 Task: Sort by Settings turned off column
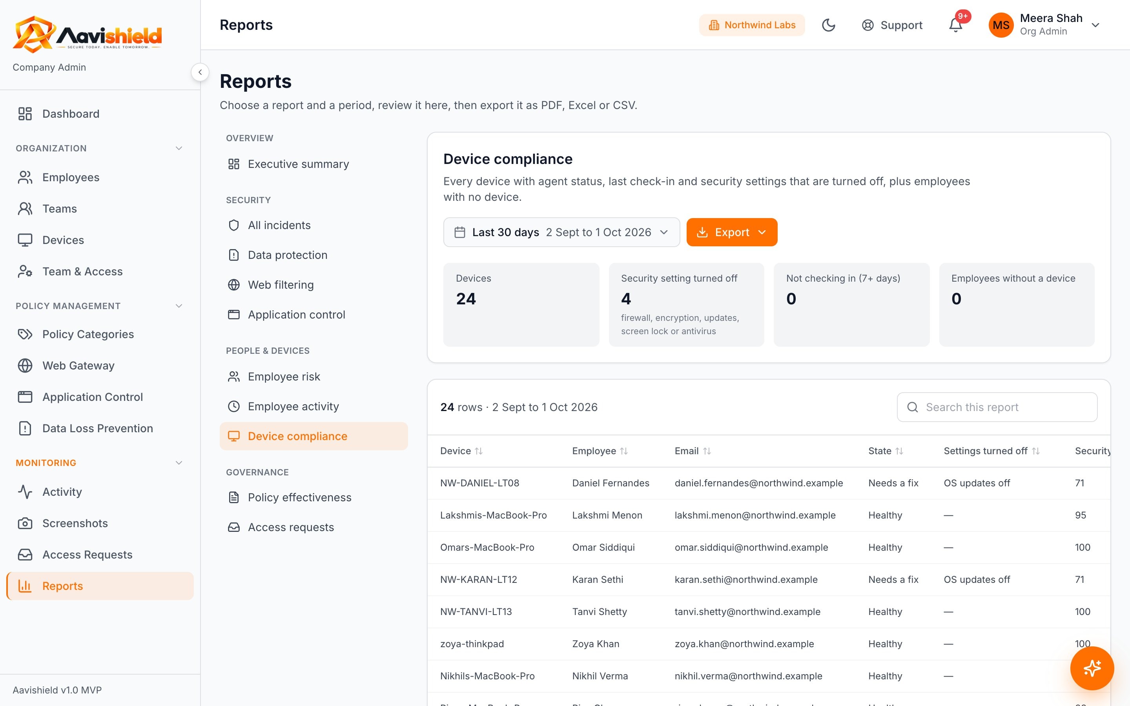[x=991, y=451]
